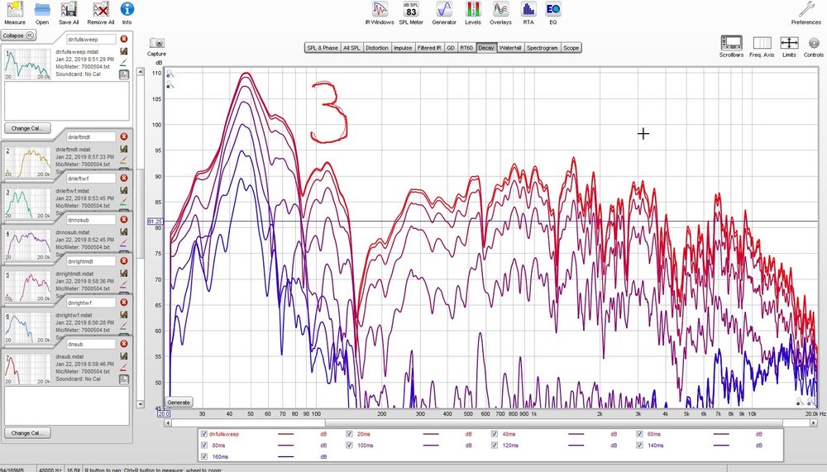Click the measurement list scroll down arrow

coord(141,404)
